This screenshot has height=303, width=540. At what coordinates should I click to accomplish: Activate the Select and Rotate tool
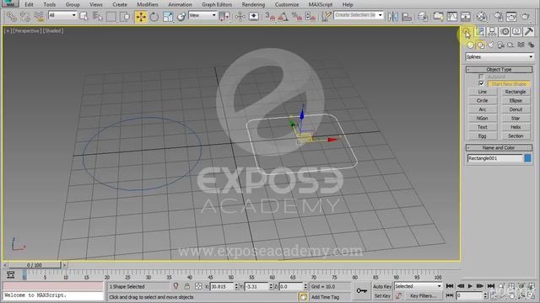[x=154, y=17]
